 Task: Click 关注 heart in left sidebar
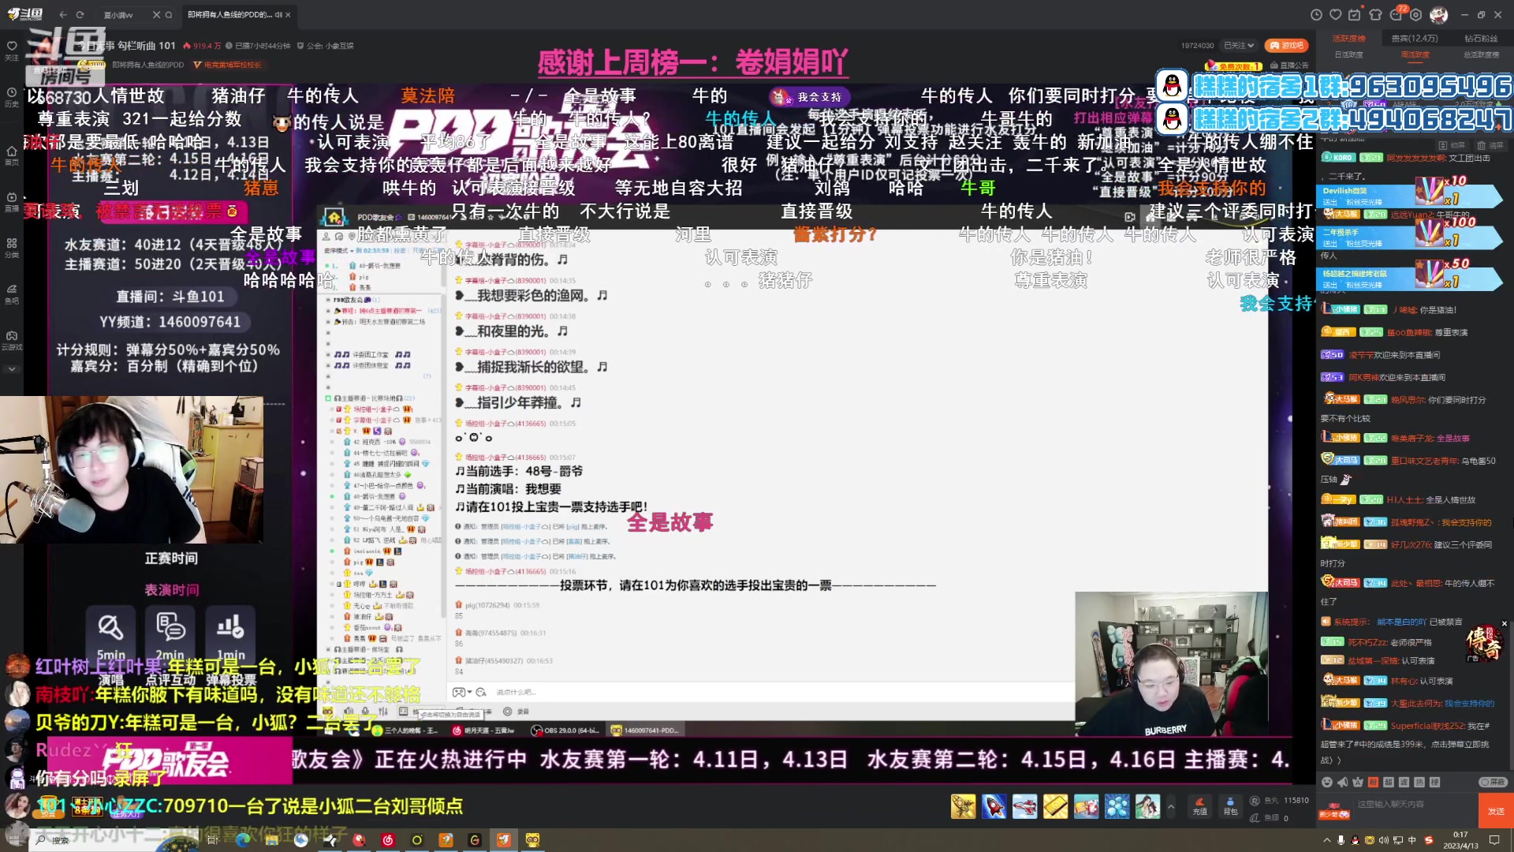pos(12,50)
